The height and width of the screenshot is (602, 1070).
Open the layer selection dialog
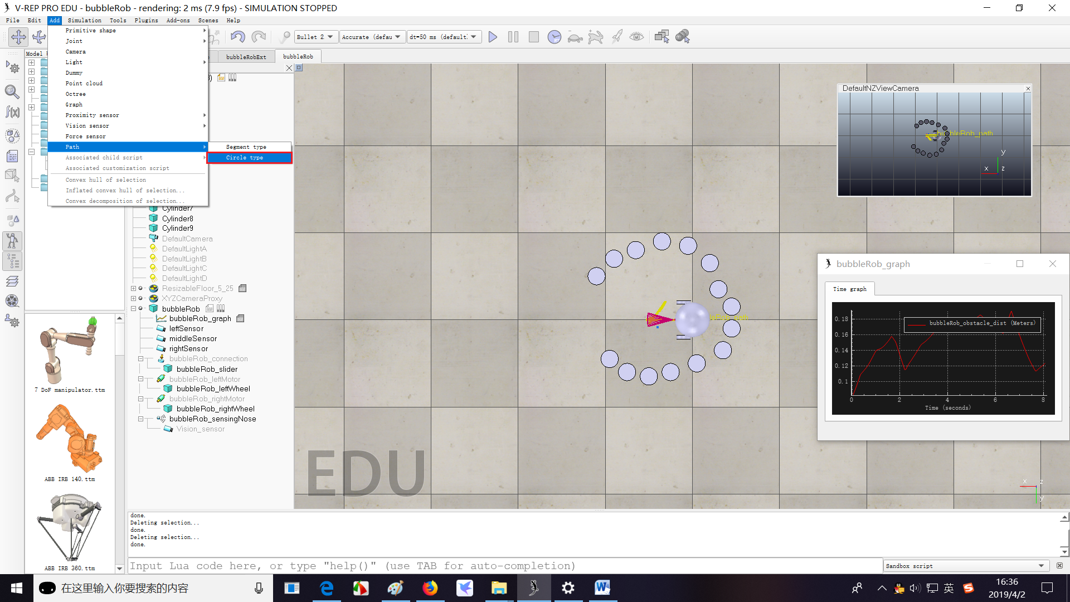pos(12,281)
